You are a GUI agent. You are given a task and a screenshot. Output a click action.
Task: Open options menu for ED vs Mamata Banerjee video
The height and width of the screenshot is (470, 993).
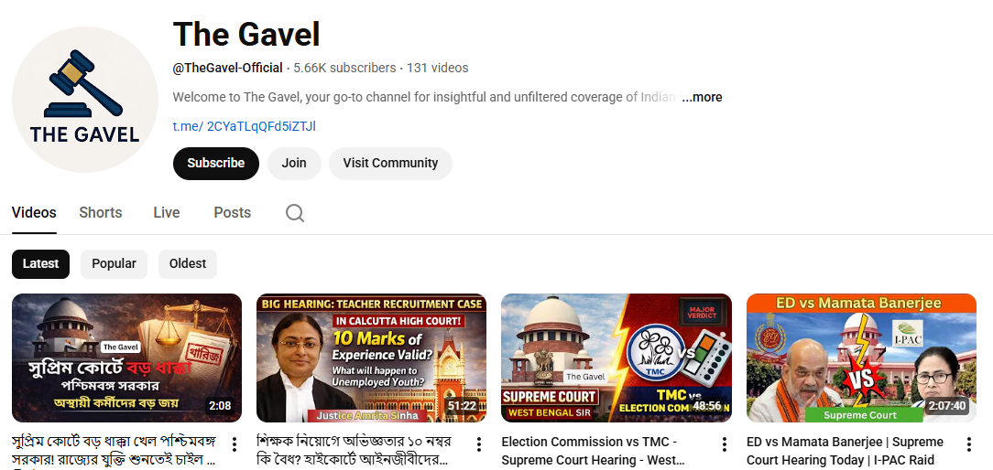968,444
